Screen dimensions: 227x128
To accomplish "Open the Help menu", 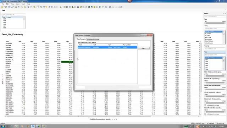I will (x=29, y=4).
